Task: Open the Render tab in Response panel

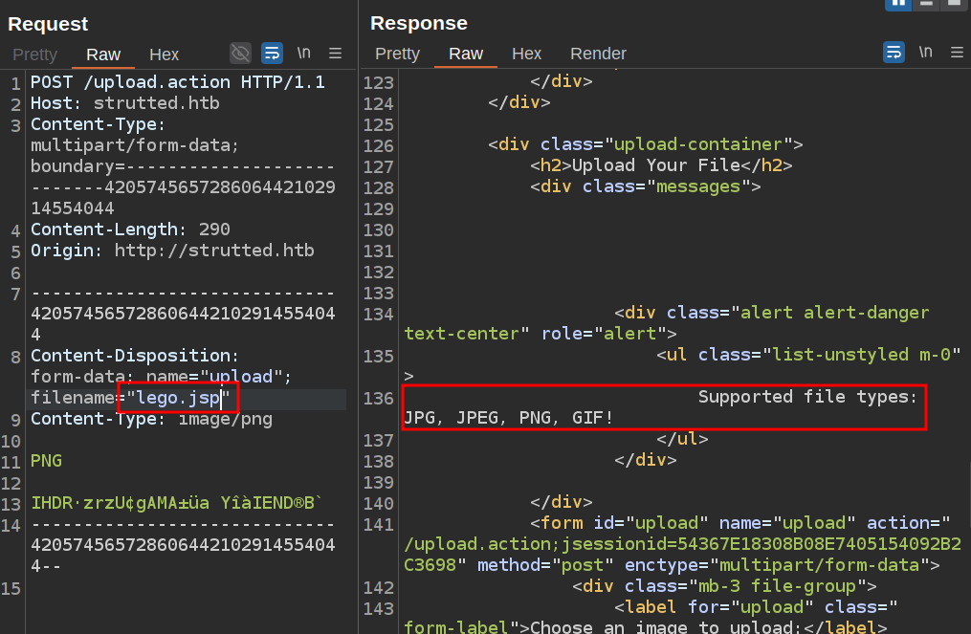Action: click(x=598, y=54)
